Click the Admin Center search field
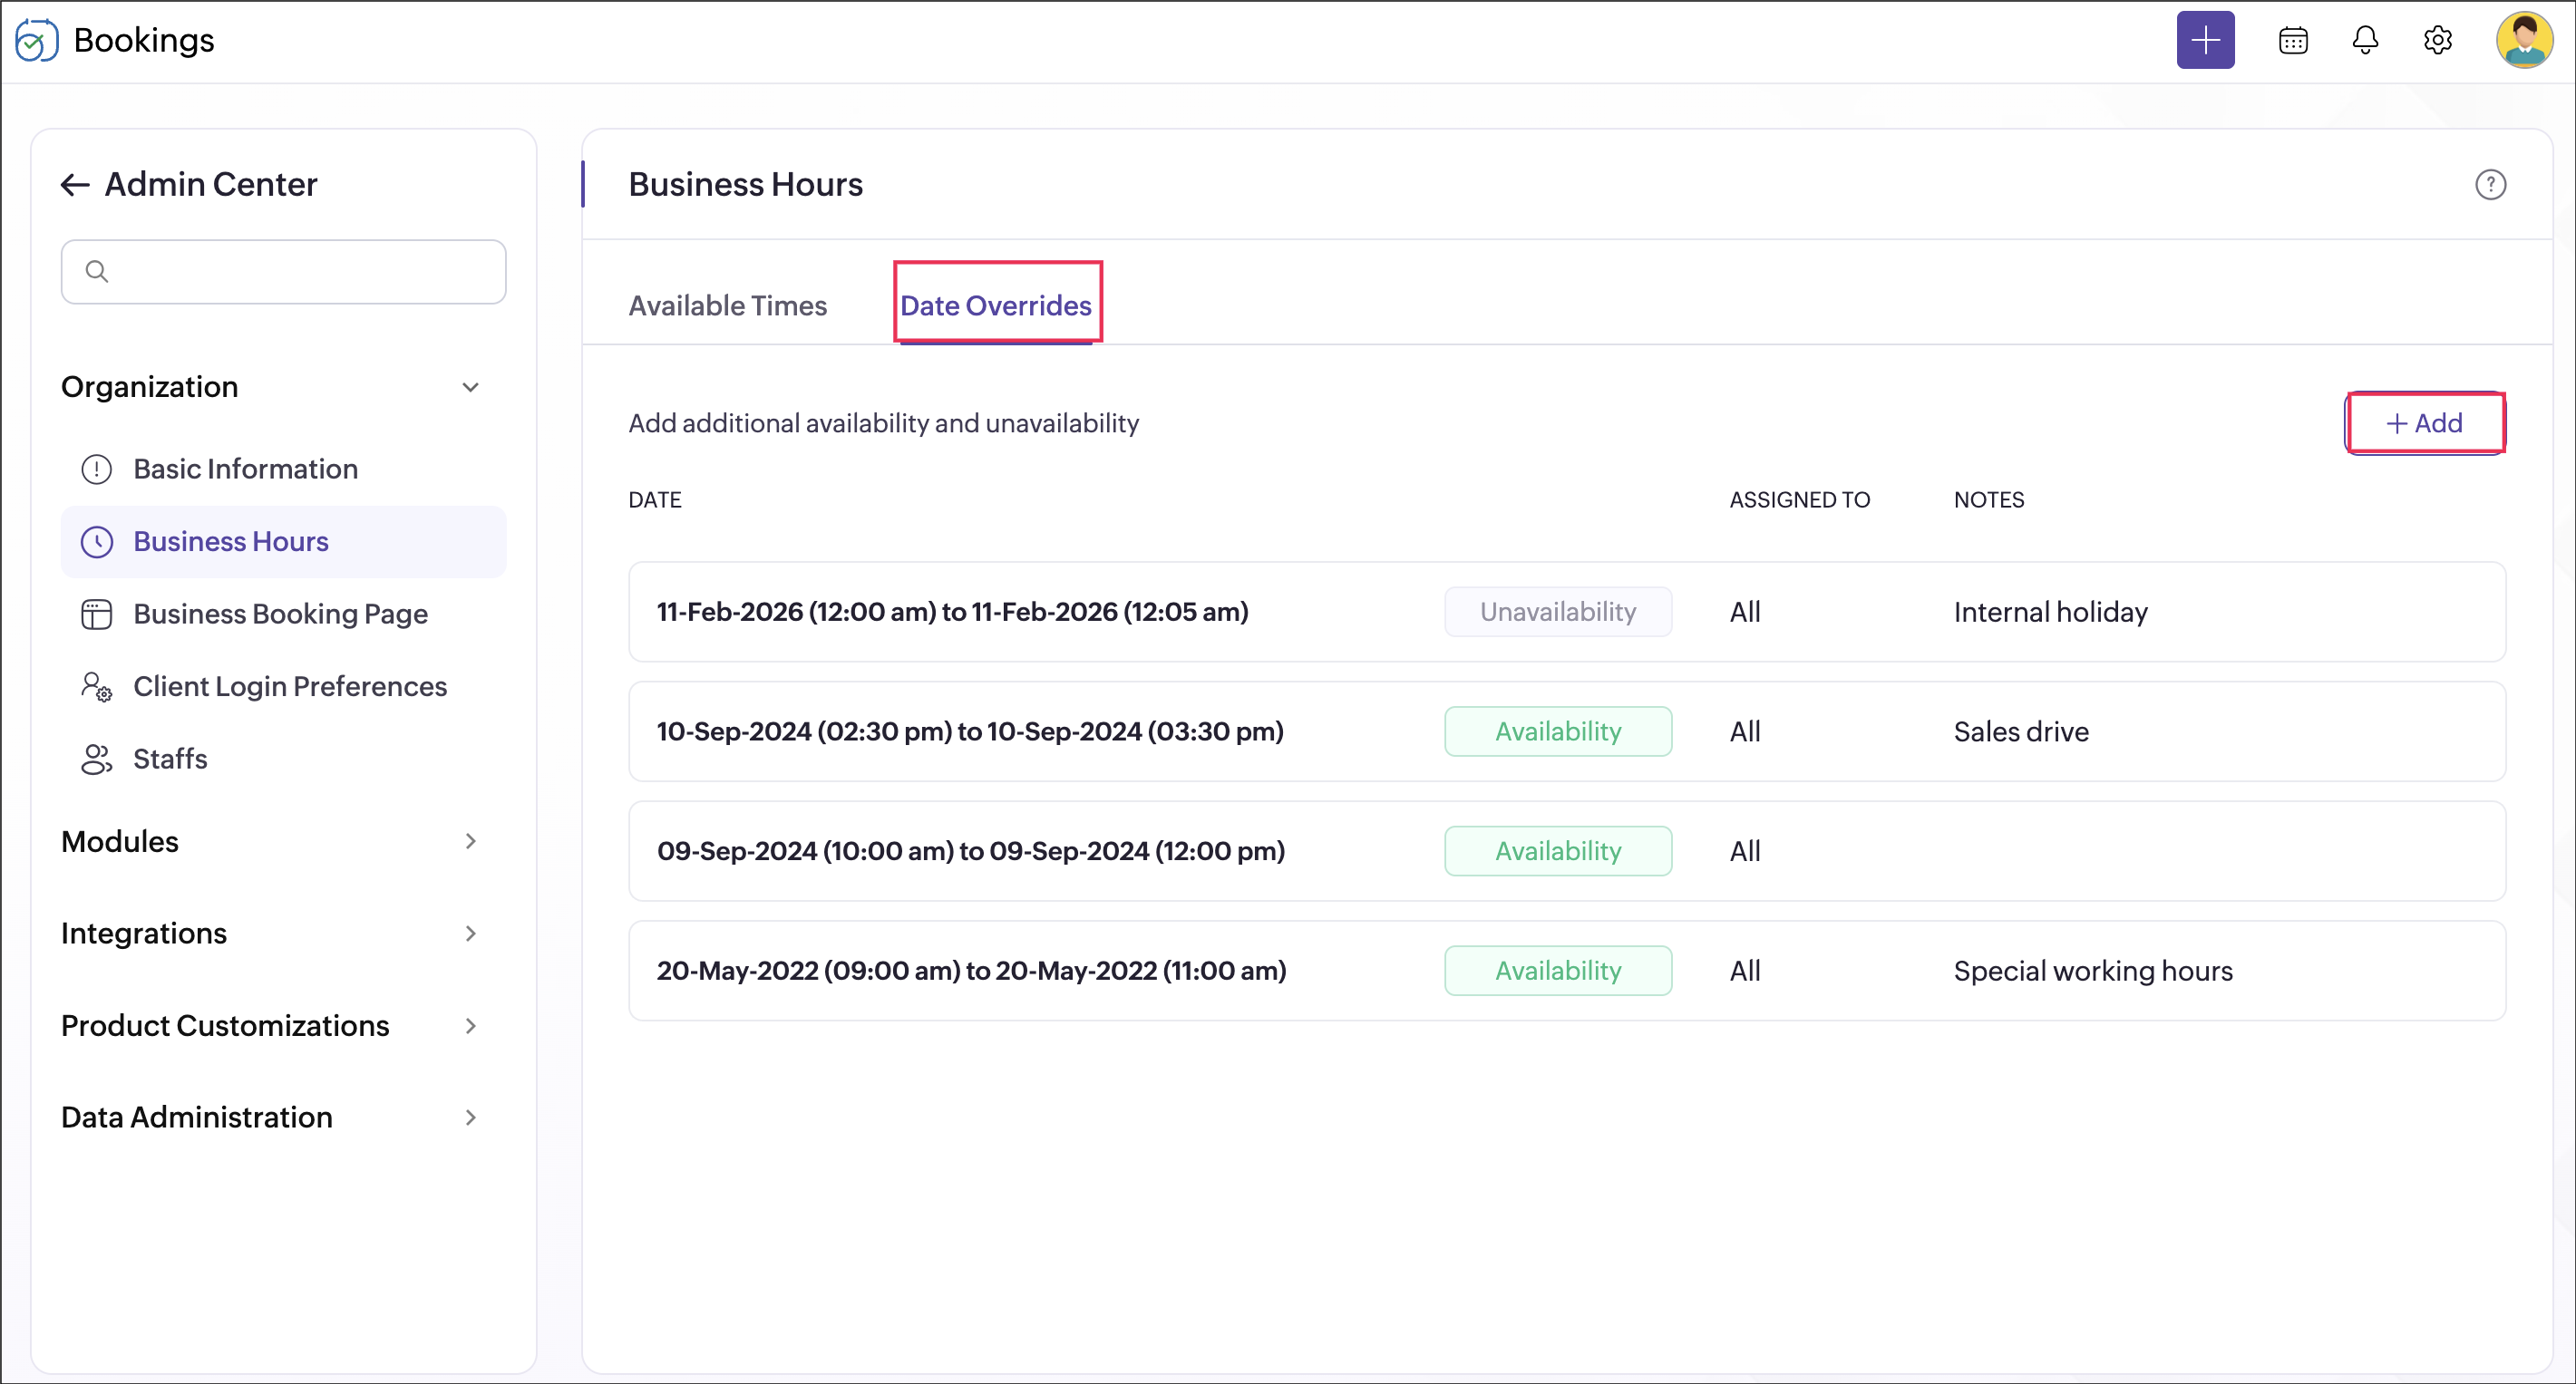The image size is (2576, 1384). (284, 272)
